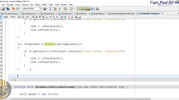Click the browser globe icon

[45, 9]
